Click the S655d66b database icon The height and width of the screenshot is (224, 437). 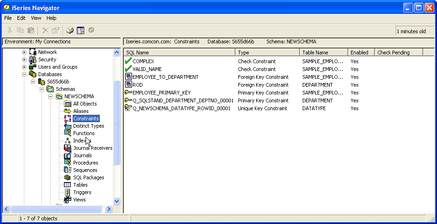41,82
